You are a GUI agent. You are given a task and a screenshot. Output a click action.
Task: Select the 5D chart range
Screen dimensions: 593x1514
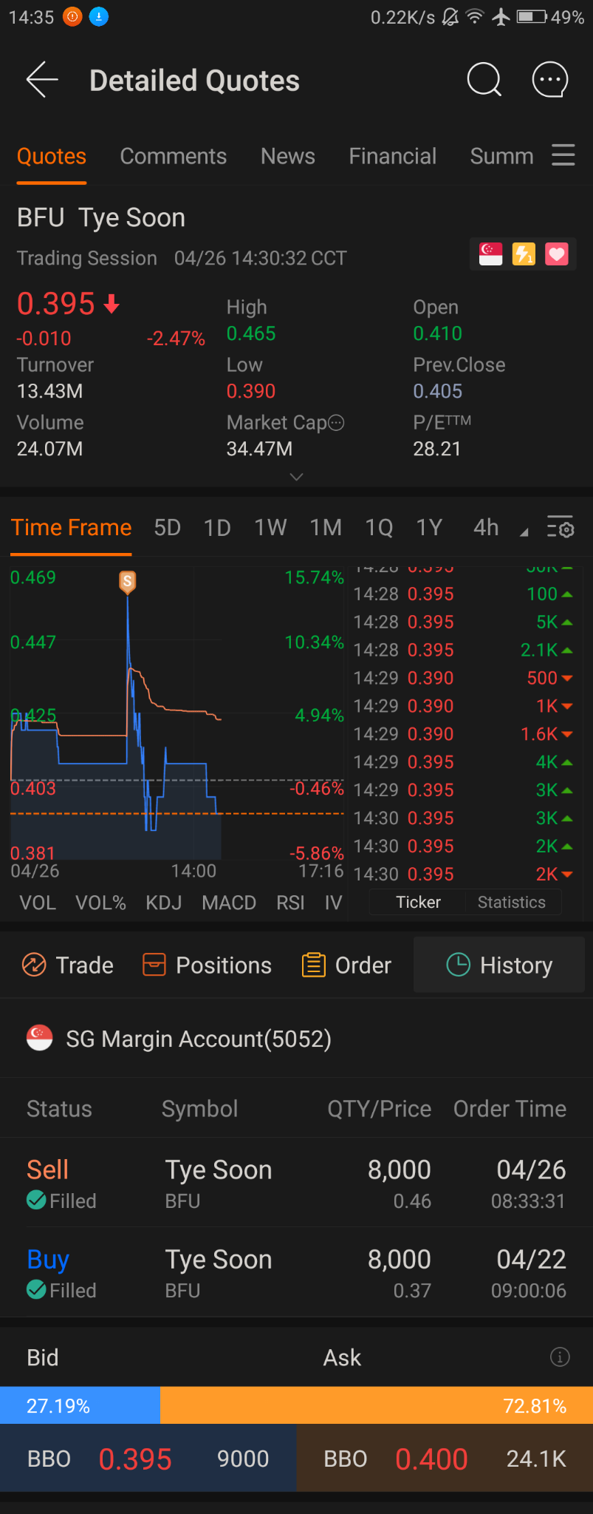tap(168, 528)
